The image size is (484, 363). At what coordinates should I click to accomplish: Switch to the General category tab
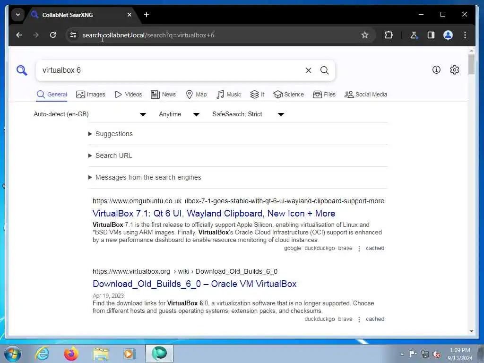click(x=52, y=94)
